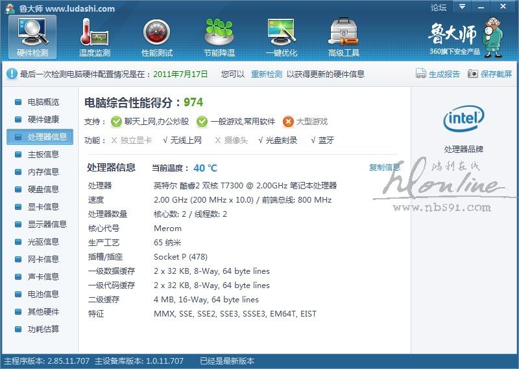Click the Intel processor brand logo
The width and height of the screenshot is (519, 369).
pos(463,118)
